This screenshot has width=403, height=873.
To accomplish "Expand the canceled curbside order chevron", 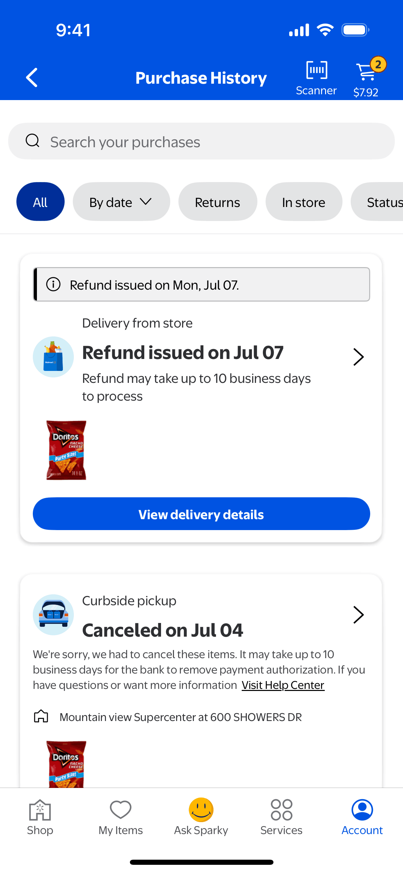I will (x=358, y=615).
